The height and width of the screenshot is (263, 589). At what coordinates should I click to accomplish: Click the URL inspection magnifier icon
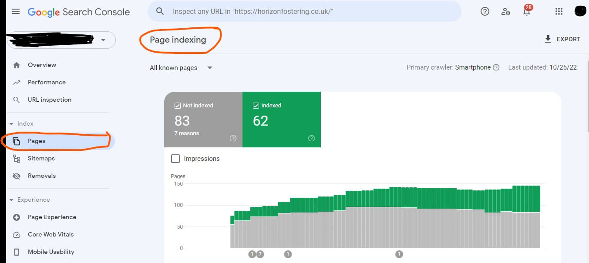coord(17,100)
